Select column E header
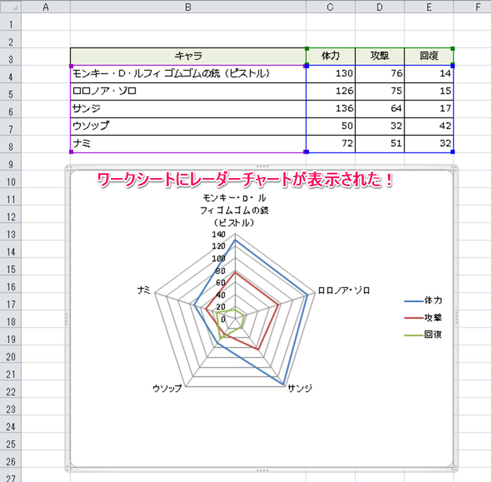491x482 pixels. 429,6
